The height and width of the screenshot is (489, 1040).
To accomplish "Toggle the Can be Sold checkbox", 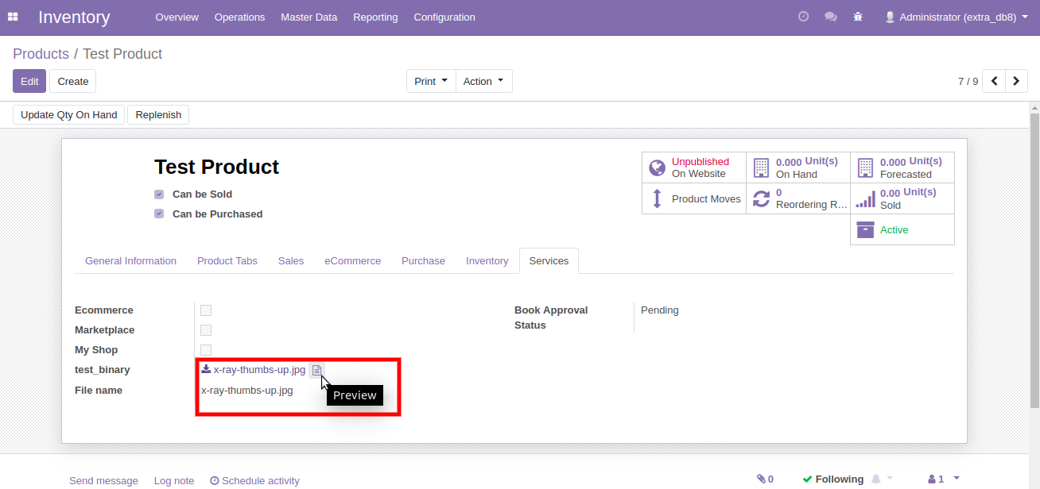I will (159, 194).
